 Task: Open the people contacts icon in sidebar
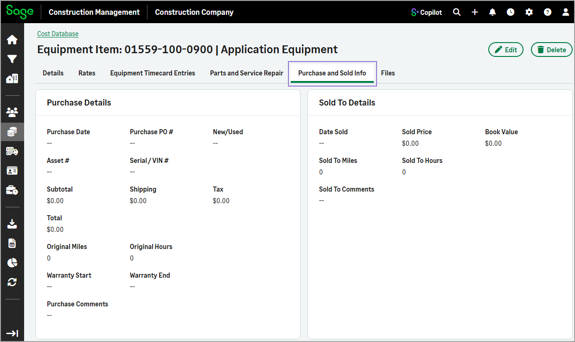[x=12, y=112]
